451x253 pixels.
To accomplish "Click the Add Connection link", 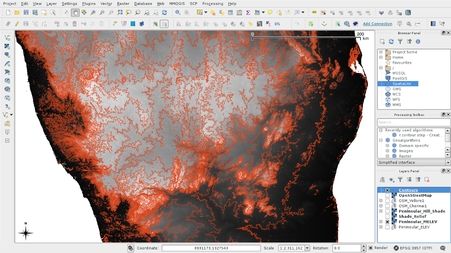I will pyautogui.click(x=377, y=24).
